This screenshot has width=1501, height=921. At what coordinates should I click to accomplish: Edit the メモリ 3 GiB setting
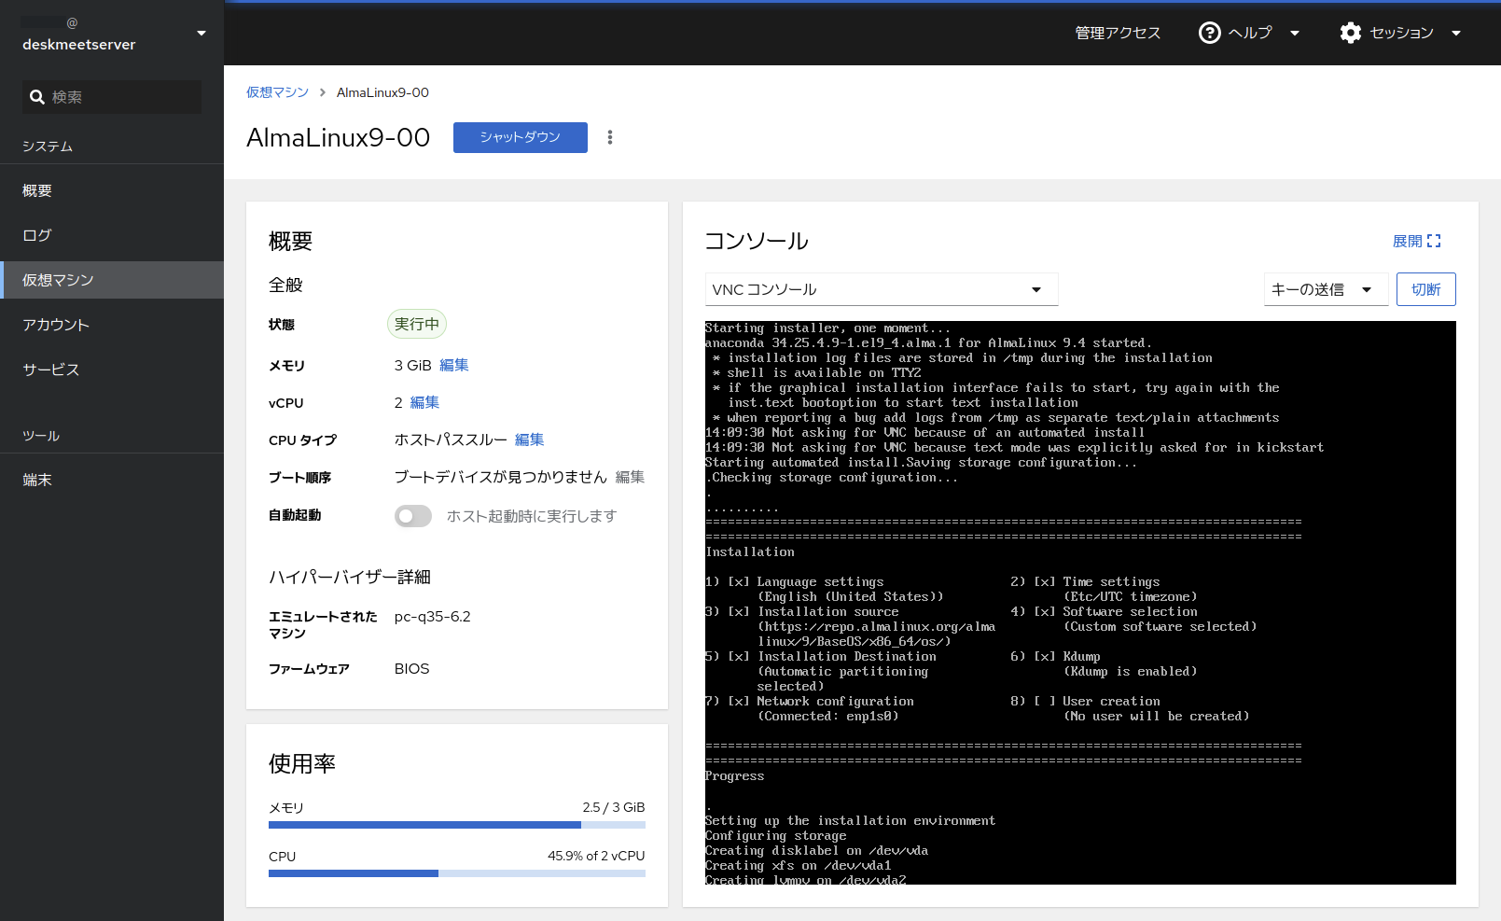[x=454, y=365]
